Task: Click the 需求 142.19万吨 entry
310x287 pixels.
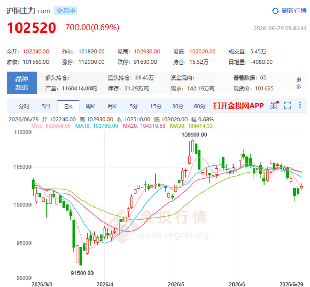Action: coord(193,88)
